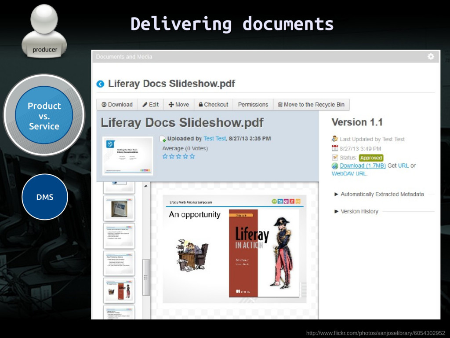Click the globe icon beside Download (1.7MB)

click(x=335, y=166)
